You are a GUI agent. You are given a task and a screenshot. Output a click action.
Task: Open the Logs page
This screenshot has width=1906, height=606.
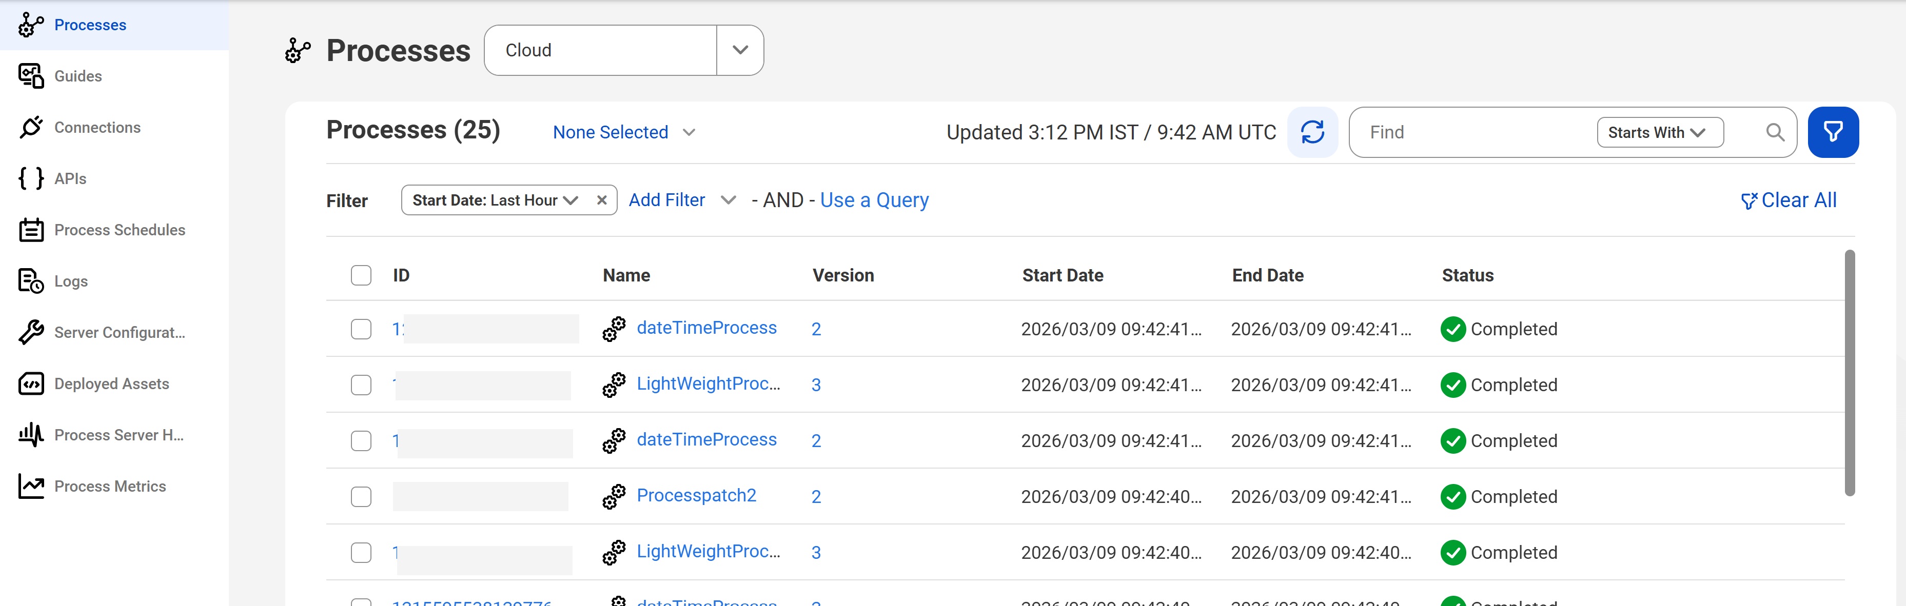[x=71, y=281]
